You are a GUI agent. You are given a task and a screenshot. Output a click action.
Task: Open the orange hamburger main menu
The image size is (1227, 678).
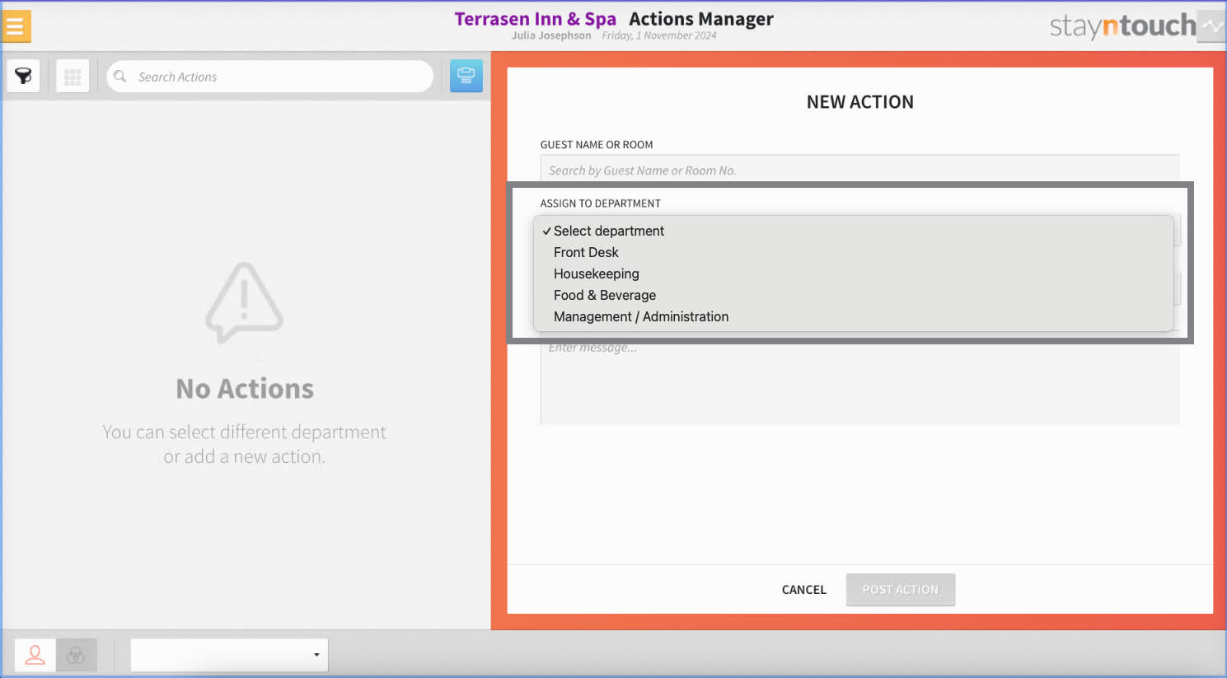click(x=16, y=26)
